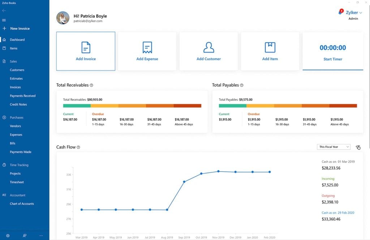Click the Cash Flow help icon
The width and height of the screenshot is (370, 240).
78,147
